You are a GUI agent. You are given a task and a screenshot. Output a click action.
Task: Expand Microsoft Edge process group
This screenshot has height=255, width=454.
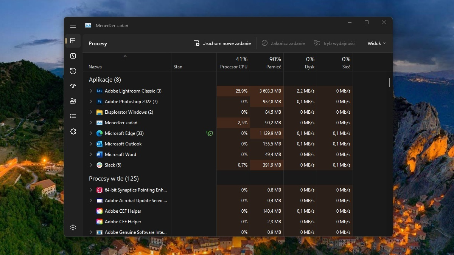coord(91,133)
